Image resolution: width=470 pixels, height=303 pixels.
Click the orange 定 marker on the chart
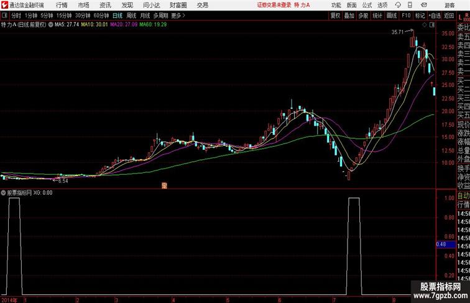(x=164, y=185)
